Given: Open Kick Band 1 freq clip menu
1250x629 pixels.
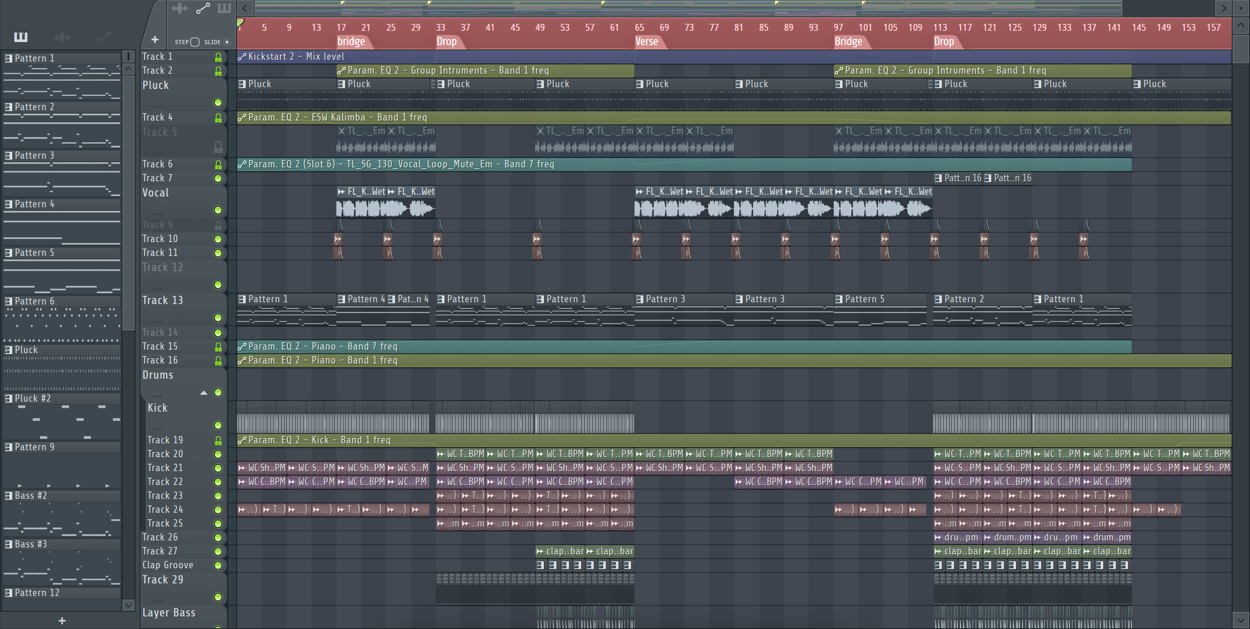Looking at the screenshot, I should pos(242,440).
